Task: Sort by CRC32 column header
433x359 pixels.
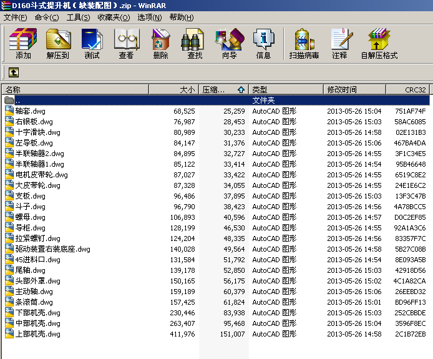Action: (407, 89)
